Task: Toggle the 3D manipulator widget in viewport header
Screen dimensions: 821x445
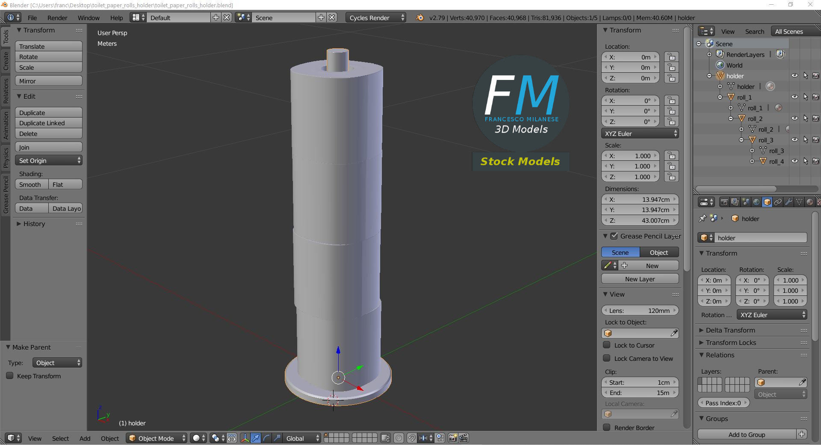Action: point(245,438)
